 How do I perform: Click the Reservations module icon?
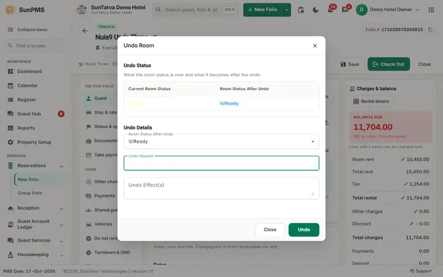pyautogui.click(x=10, y=166)
